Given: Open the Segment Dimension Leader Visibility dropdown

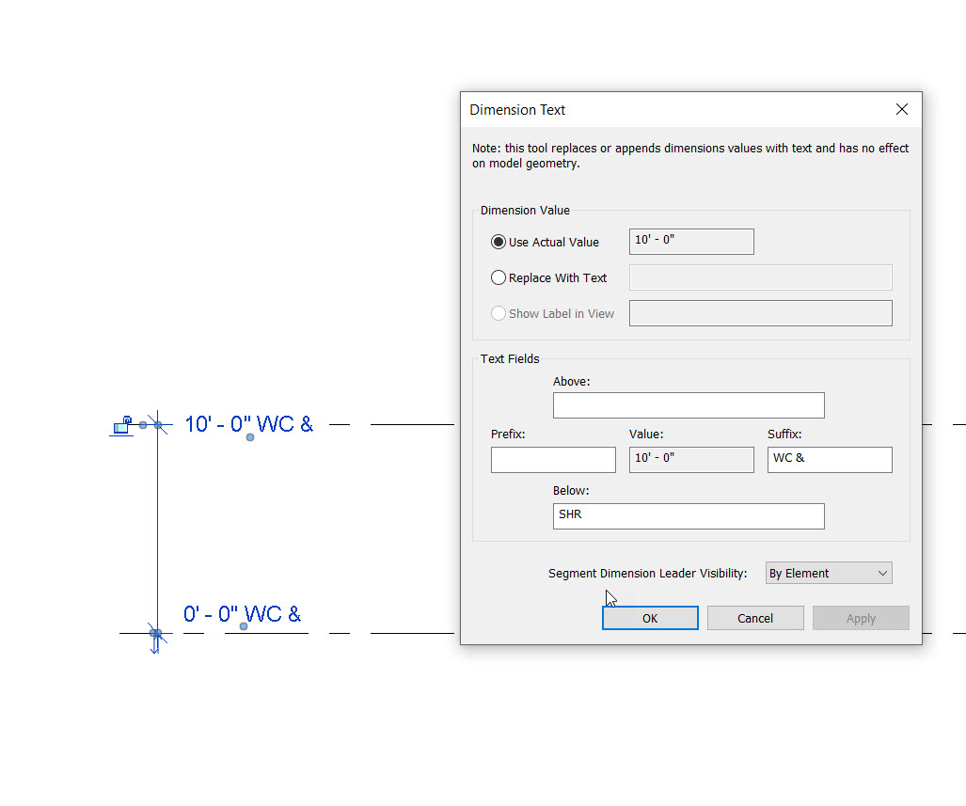Looking at the screenshot, I should point(828,573).
